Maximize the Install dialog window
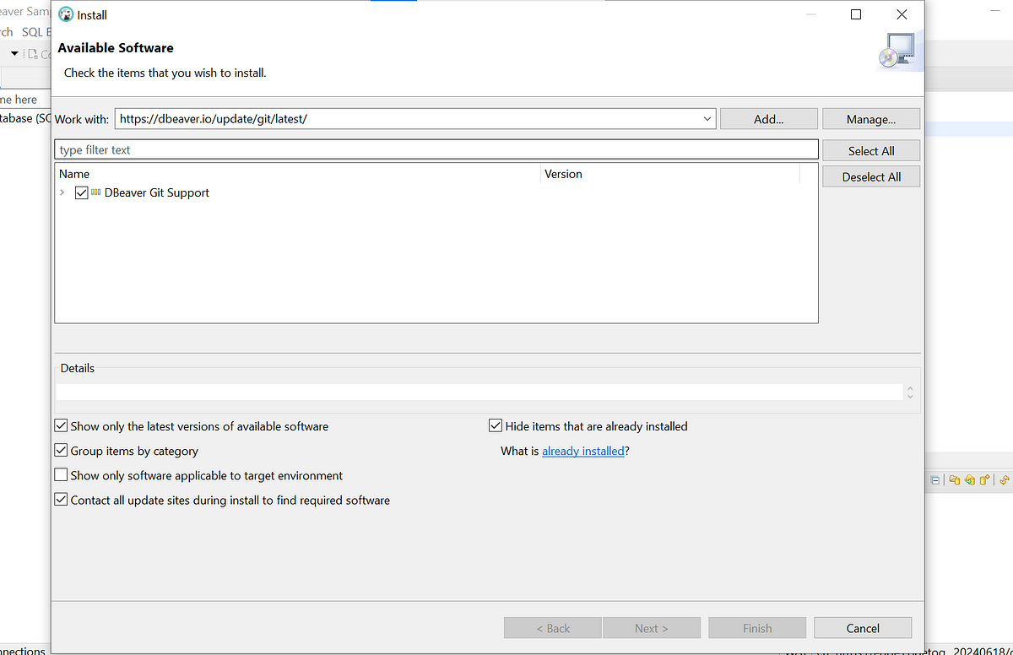 856,14
